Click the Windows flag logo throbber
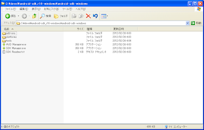 [199, 9]
